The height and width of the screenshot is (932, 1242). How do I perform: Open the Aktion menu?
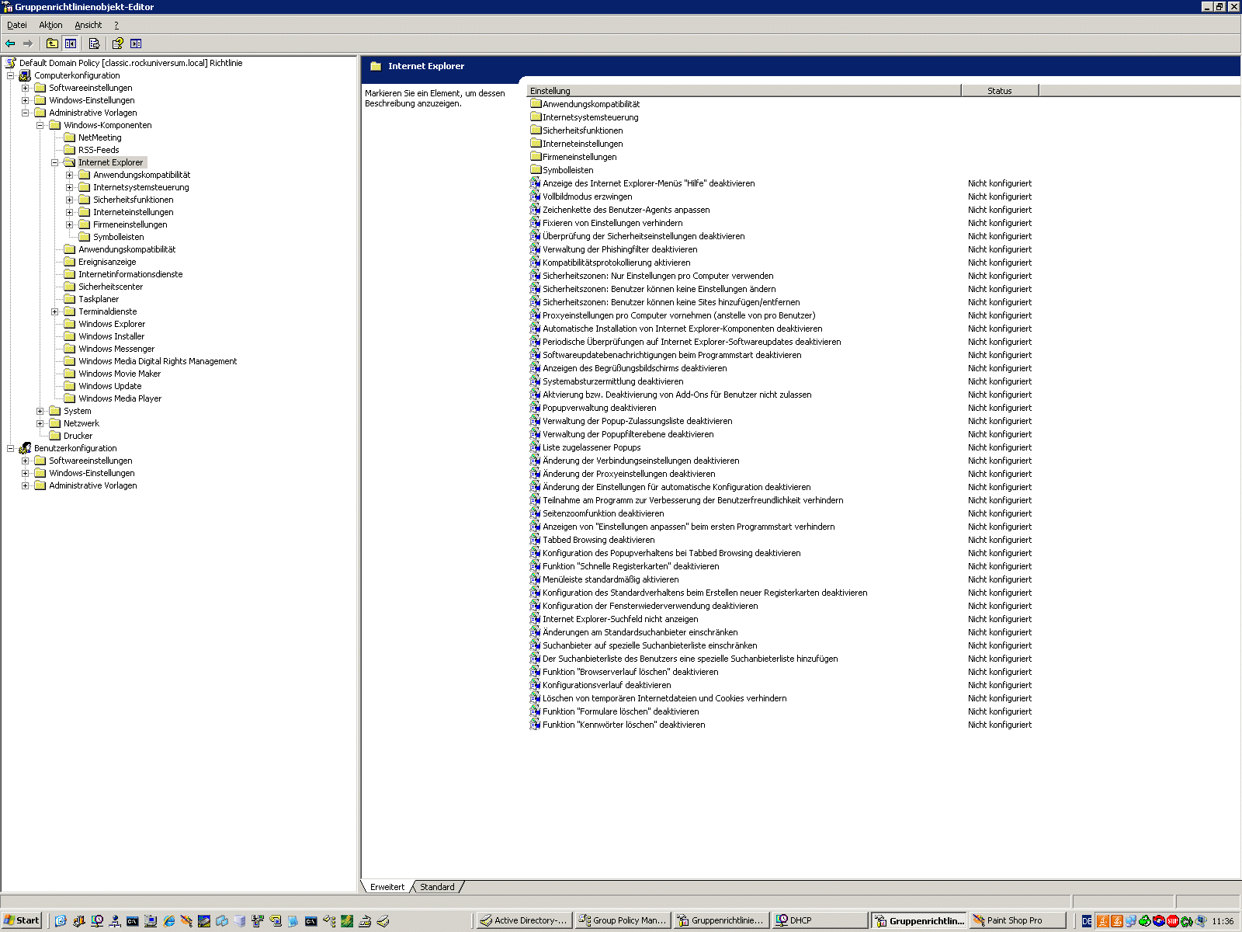coord(50,25)
